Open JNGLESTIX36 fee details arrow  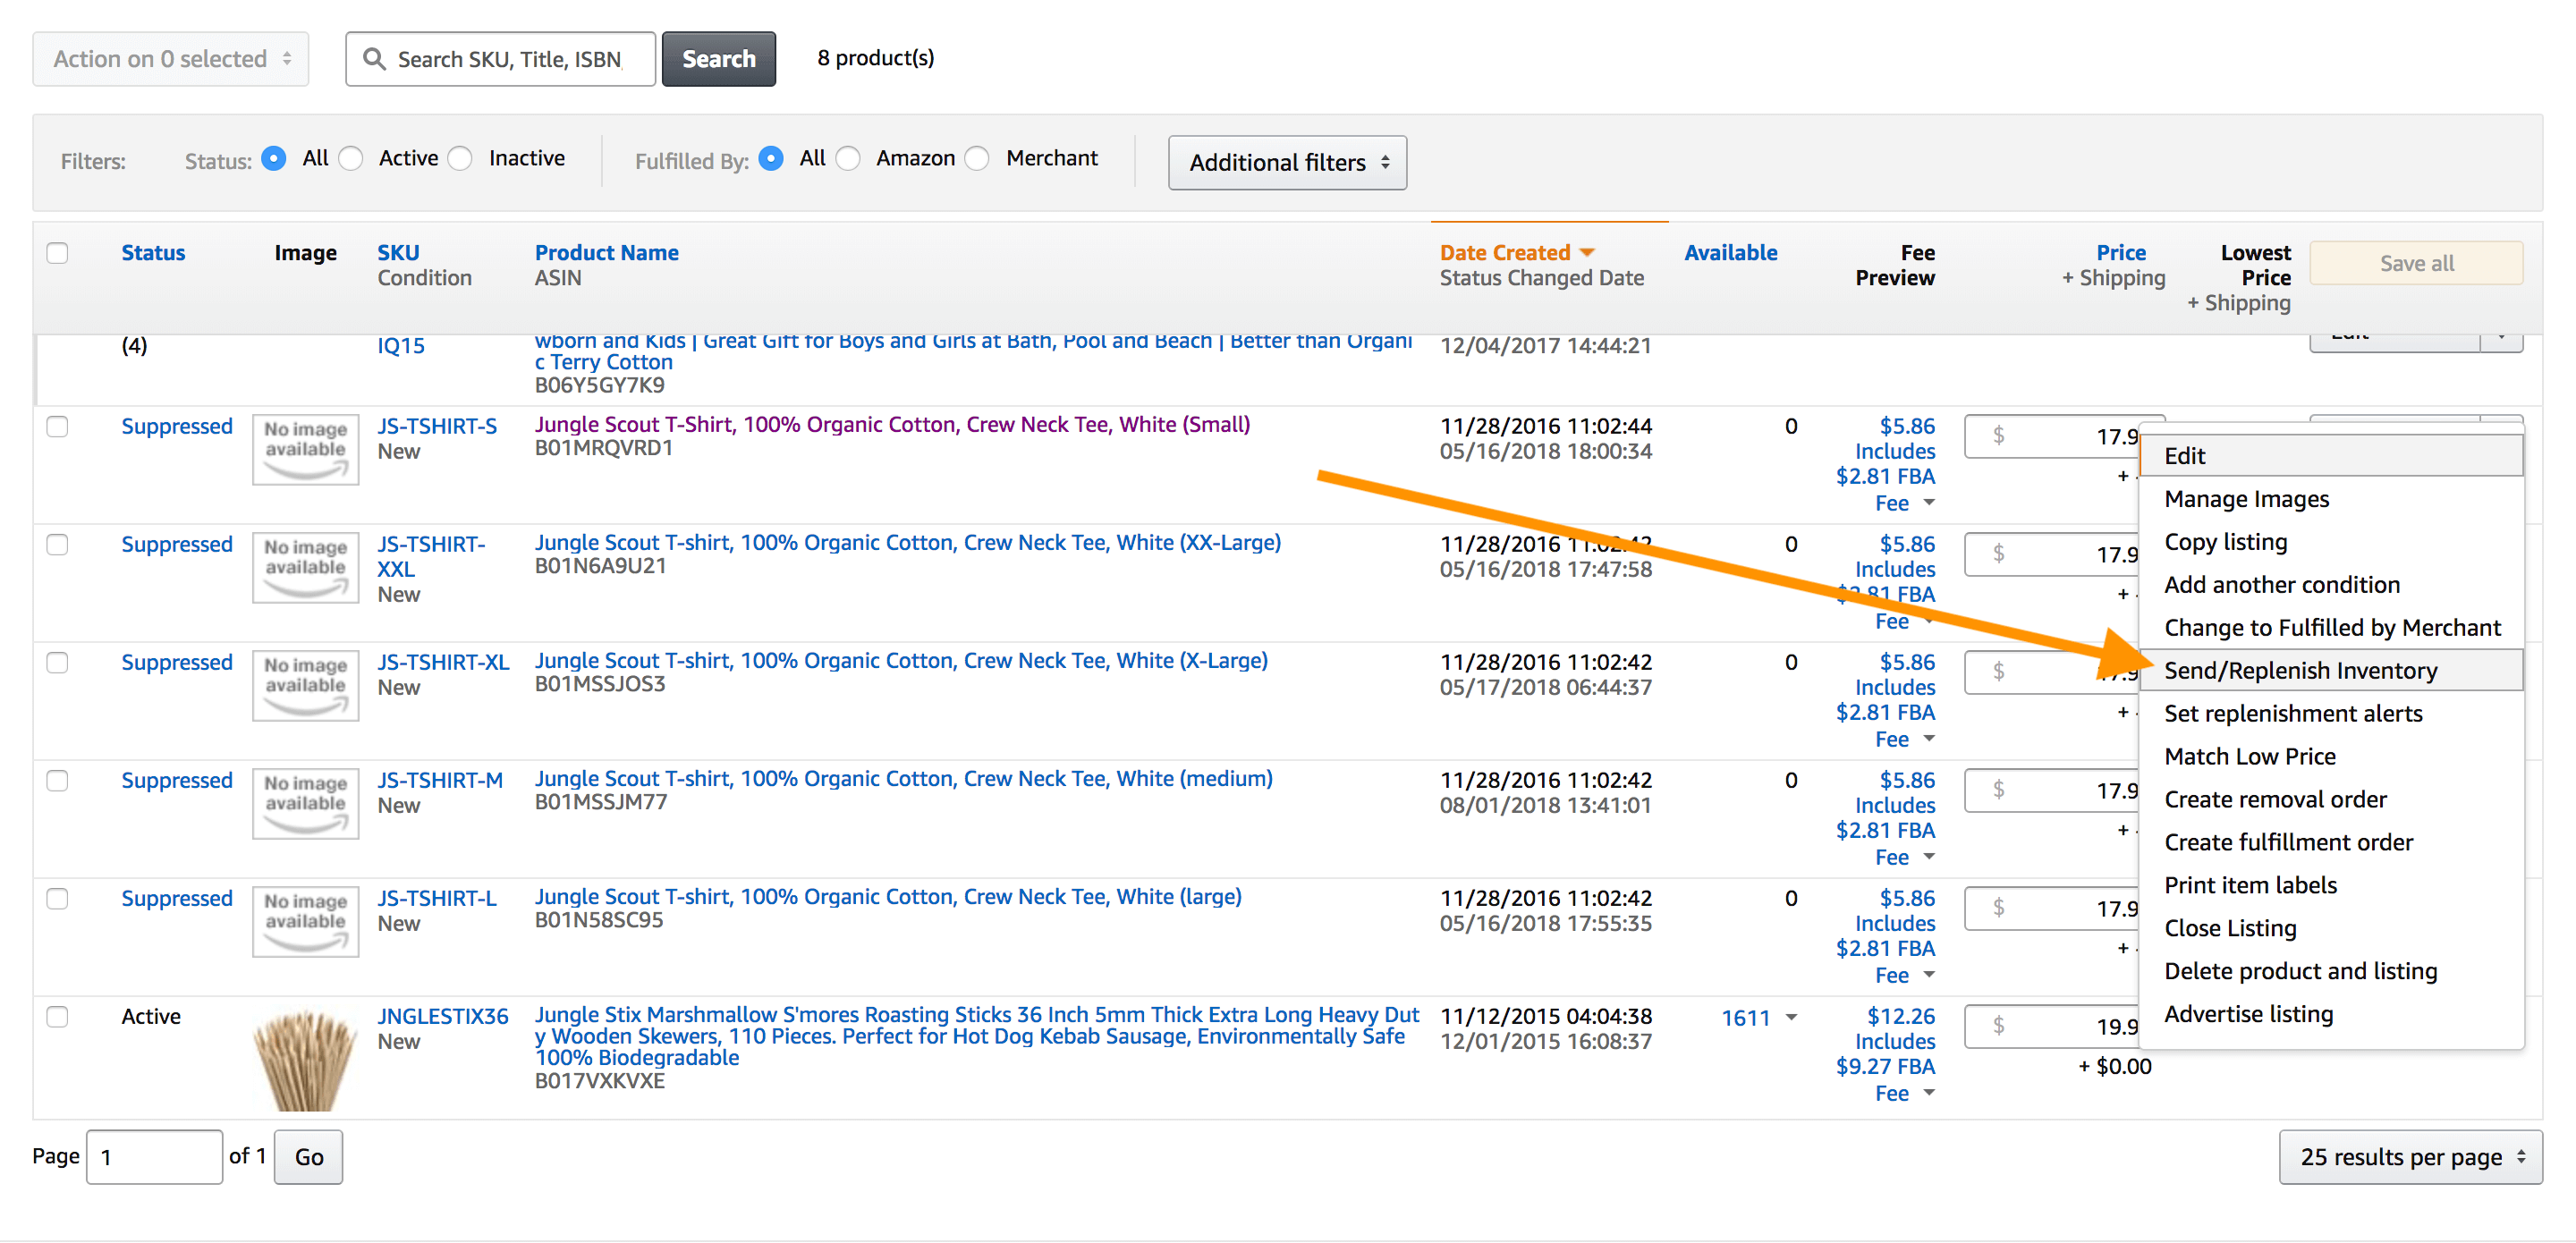1929,1093
